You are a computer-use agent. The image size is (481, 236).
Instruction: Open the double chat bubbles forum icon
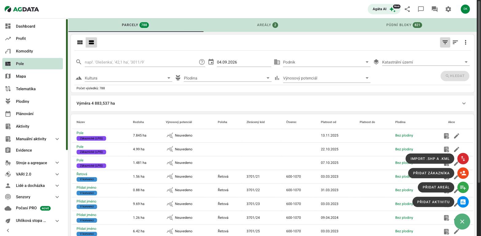[x=434, y=9]
